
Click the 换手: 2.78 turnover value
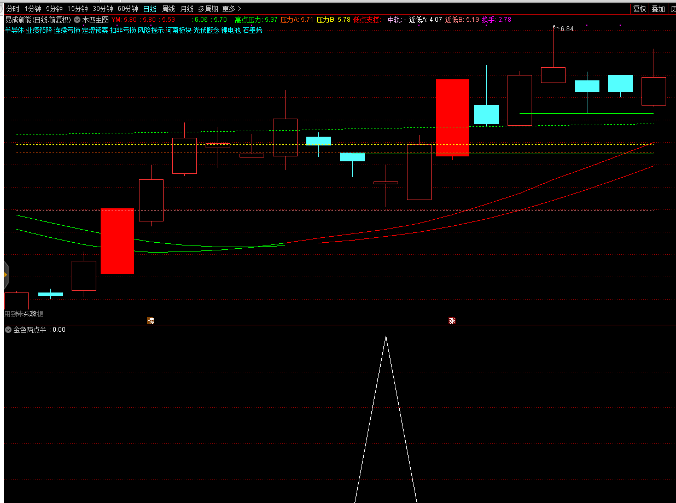pos(497,20)
